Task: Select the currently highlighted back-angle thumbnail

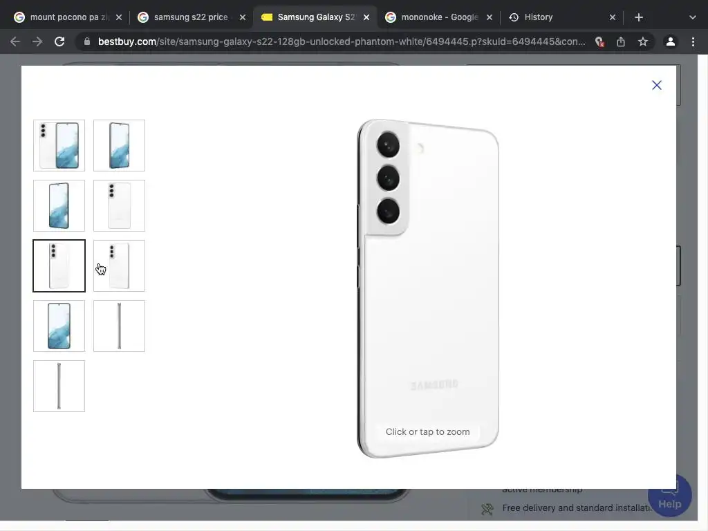Action: 59,266
